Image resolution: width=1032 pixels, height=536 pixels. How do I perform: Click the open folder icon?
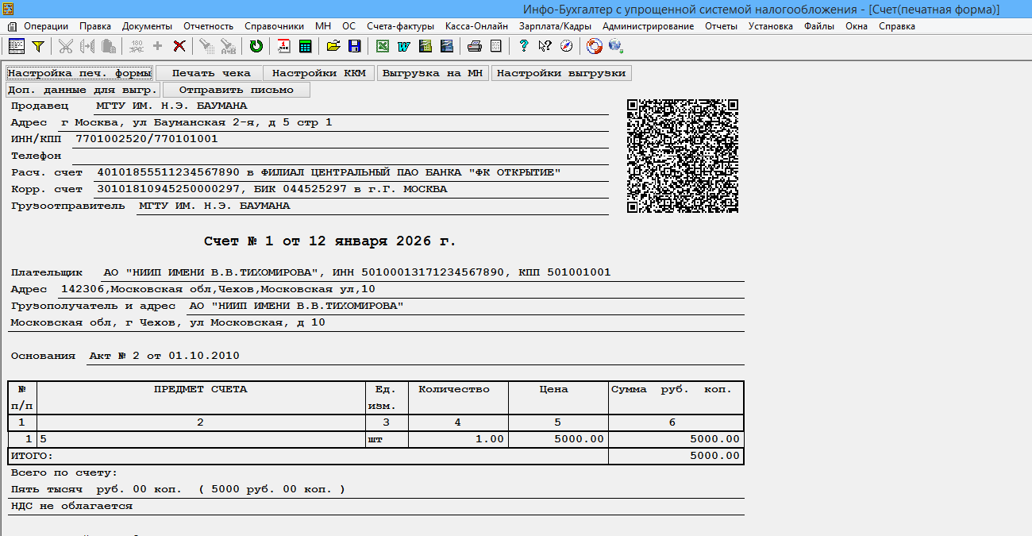point(333,46)
